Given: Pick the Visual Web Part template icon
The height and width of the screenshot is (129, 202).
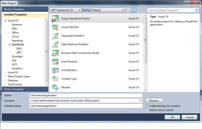Looking at the screenshot, I should pyautogui.click(x=55, y=27).
